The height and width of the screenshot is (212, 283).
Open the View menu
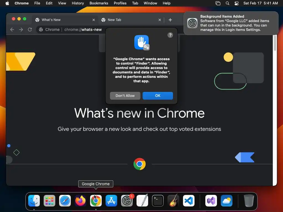click(62, 3)
